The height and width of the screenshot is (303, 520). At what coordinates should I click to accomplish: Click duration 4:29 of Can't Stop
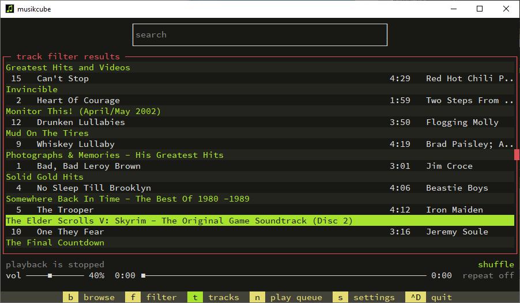400,78
